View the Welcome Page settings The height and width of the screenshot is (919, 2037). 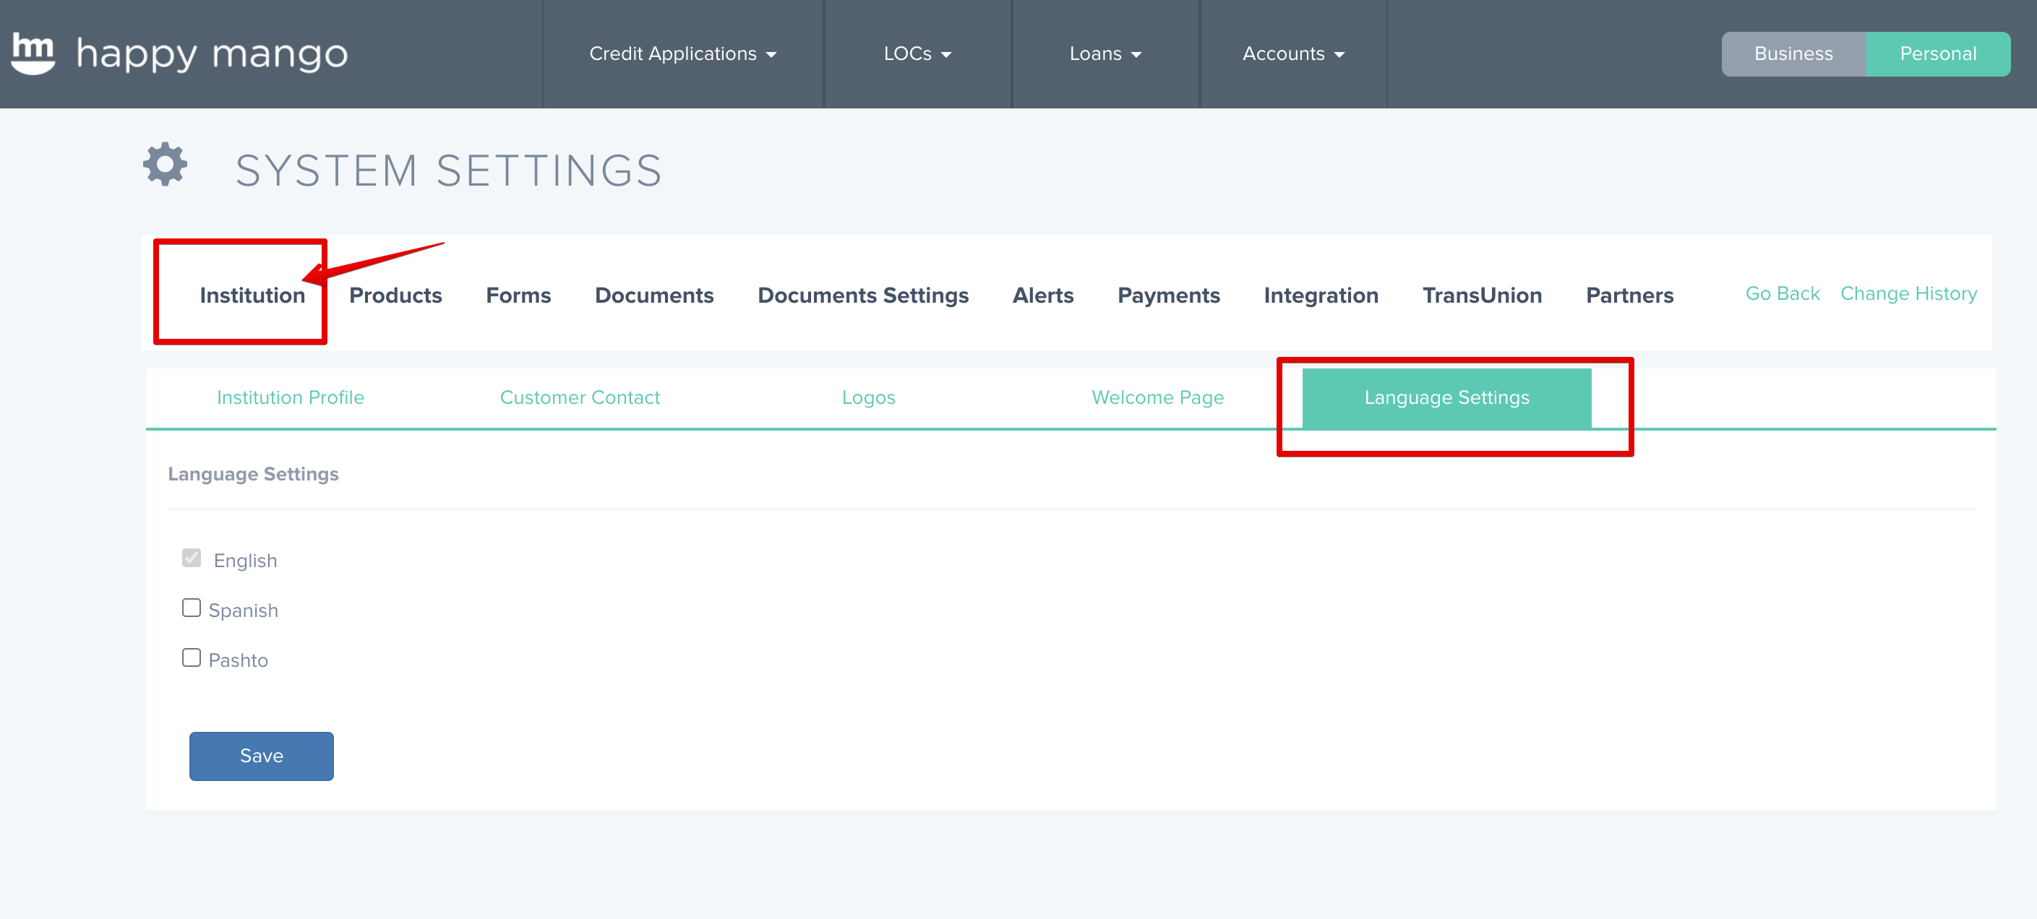1158,397
